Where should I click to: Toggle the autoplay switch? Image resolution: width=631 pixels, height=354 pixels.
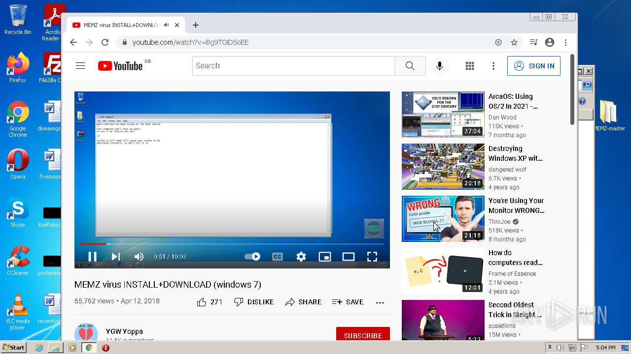click(252, 256)
